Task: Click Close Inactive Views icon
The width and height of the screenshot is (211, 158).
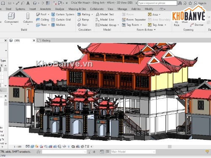Action: pos(55,3)
